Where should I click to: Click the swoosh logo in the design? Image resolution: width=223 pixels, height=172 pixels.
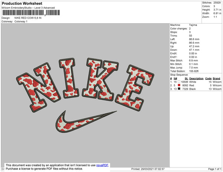[x=86, y=122]
